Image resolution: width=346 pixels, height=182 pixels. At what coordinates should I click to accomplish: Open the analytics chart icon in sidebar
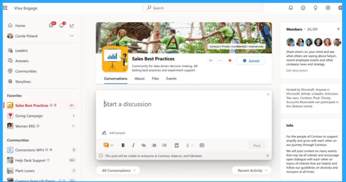(x=72, y=26)
